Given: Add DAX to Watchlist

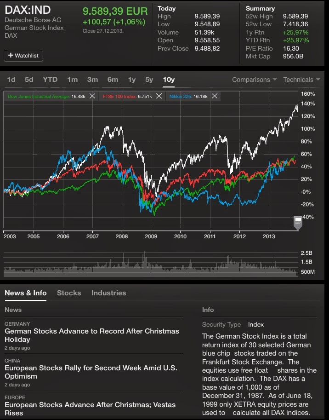Looking at the screenshot, I should (23, 56).
